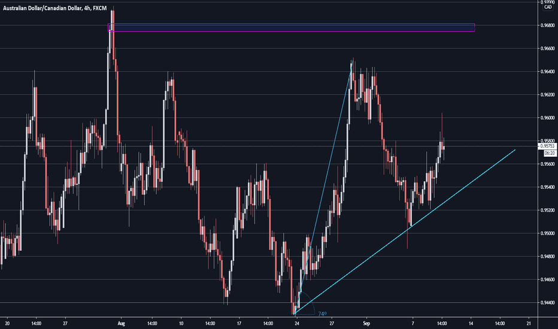Screen dimensions: 558x329
Task: Click the Sep label on time axis
Action: (x=366, y=323)
